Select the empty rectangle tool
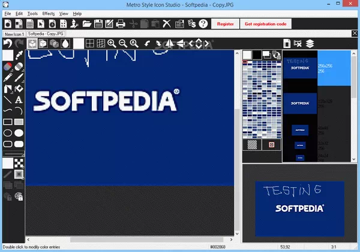 (x=8, y=122)
